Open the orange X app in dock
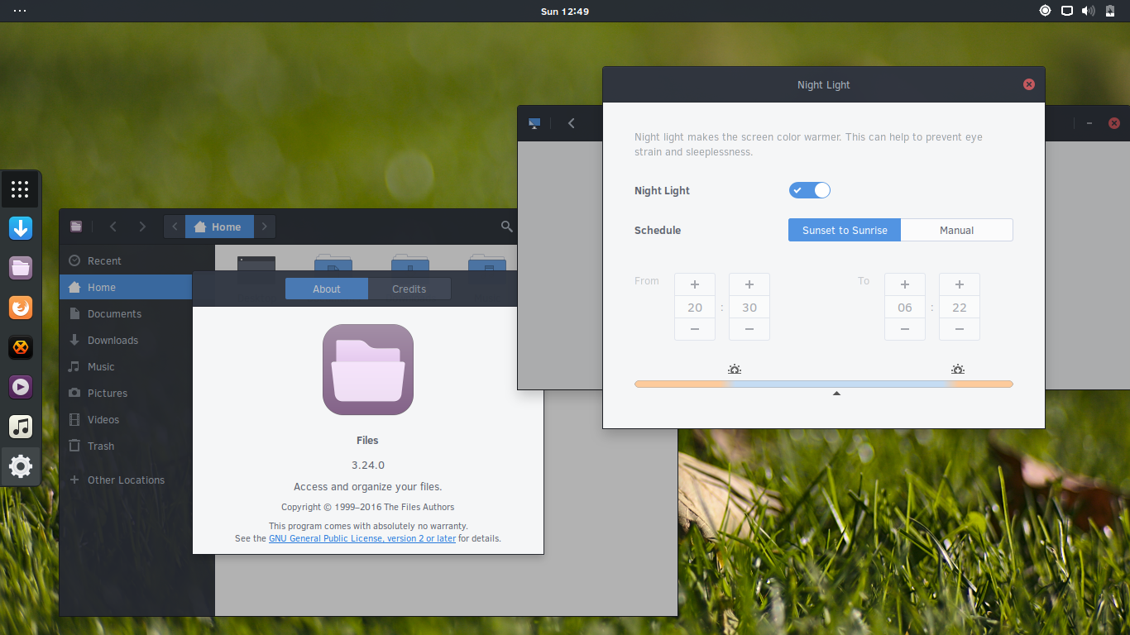1130x635 pixels. pyautogui.click(x=21, y=347)
